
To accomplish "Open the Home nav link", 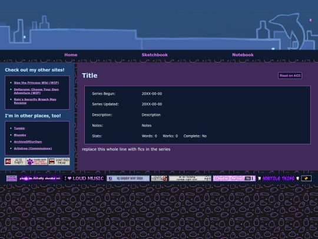I will point(71,55).
